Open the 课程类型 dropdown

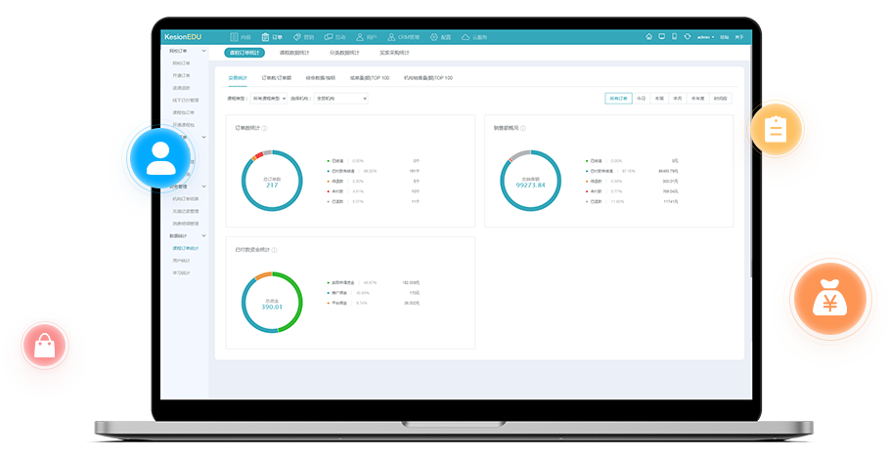click(270, 98)
